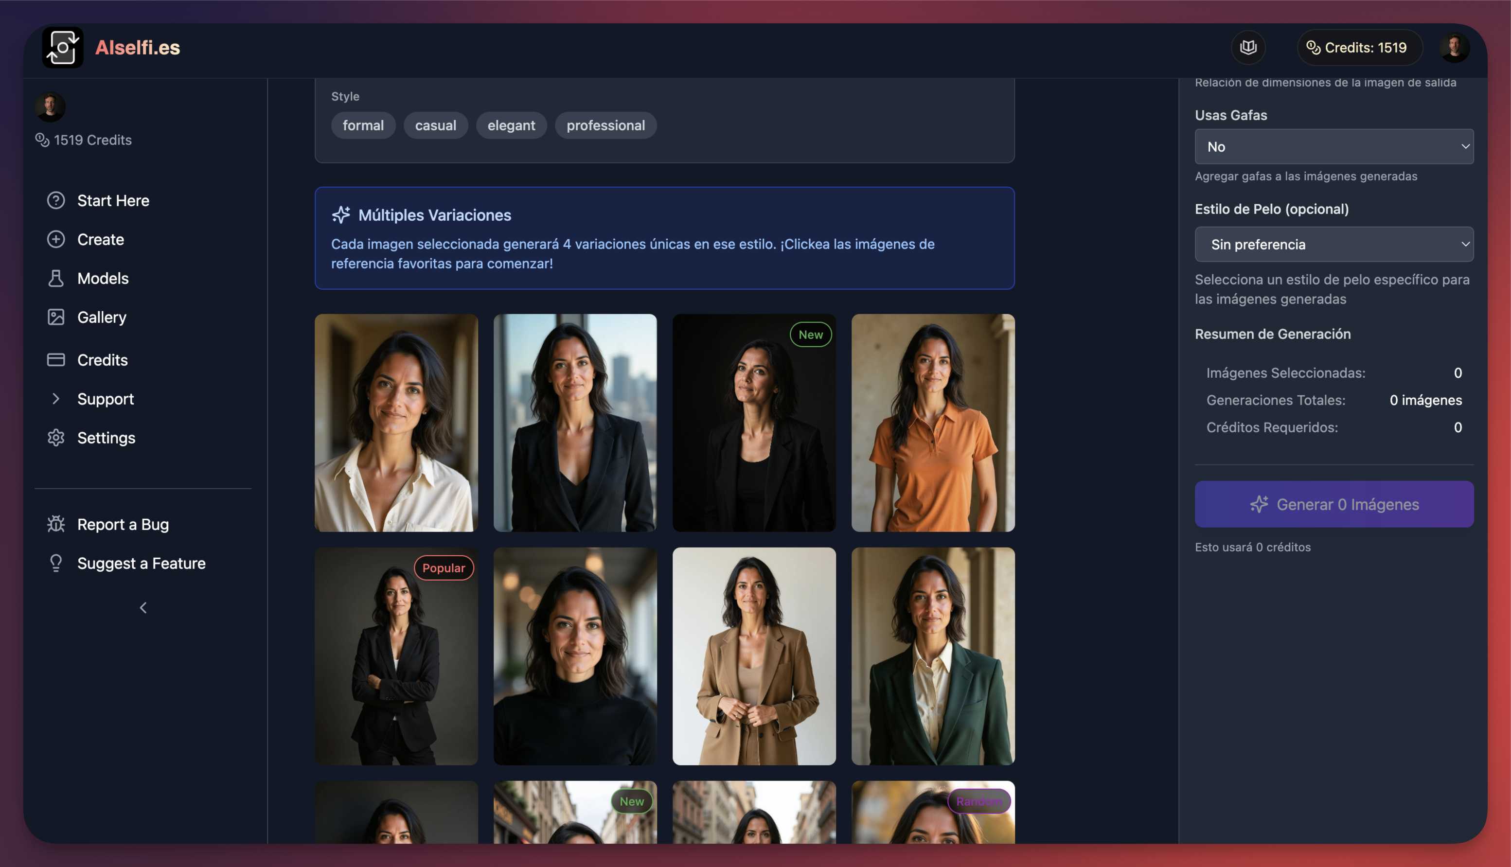
Task: Collapse the sidebar with the arrow
Action: (x=143, y=608)
